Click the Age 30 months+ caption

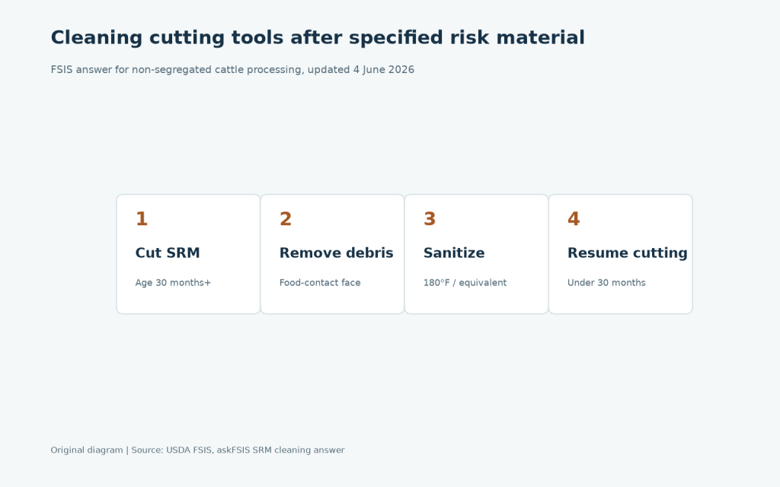click(x=173, y=283)
